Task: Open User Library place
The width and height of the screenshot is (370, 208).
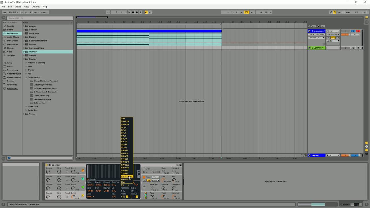Action: [x=12, y=70]
